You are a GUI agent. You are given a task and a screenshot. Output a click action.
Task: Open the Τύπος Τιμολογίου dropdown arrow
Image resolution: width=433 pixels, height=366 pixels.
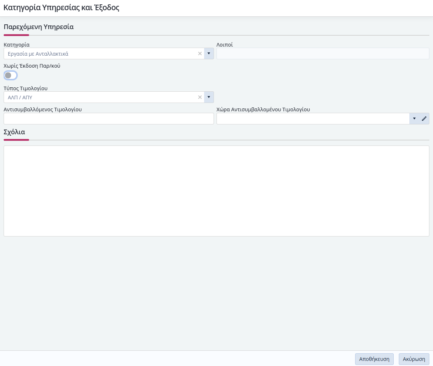(209, 97)
